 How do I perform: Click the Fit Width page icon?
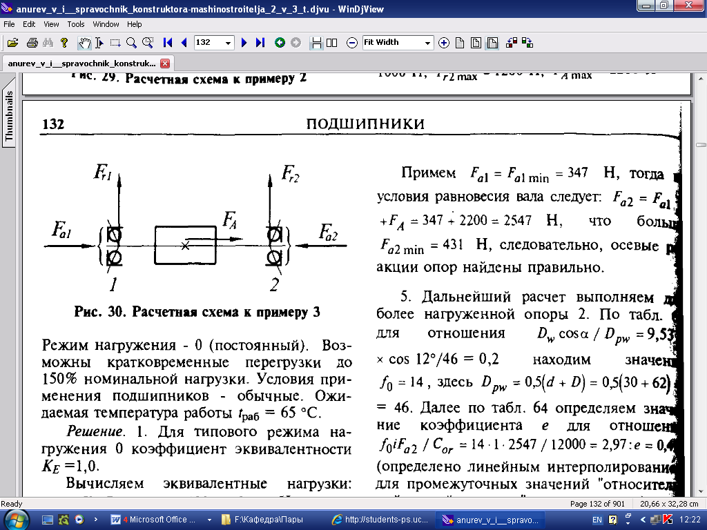[492, 43]
